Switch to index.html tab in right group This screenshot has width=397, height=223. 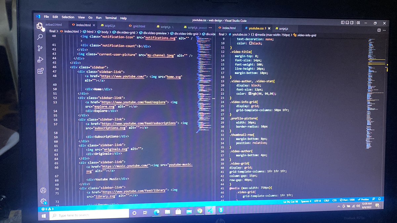point(227,28)
